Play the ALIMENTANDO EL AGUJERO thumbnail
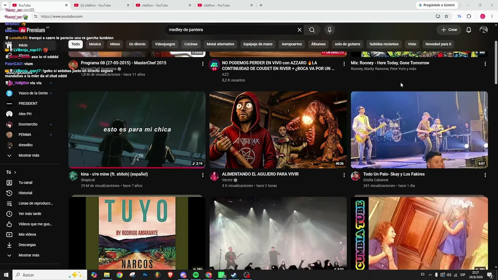Screen dimensions: 498x280 (278, 129)
